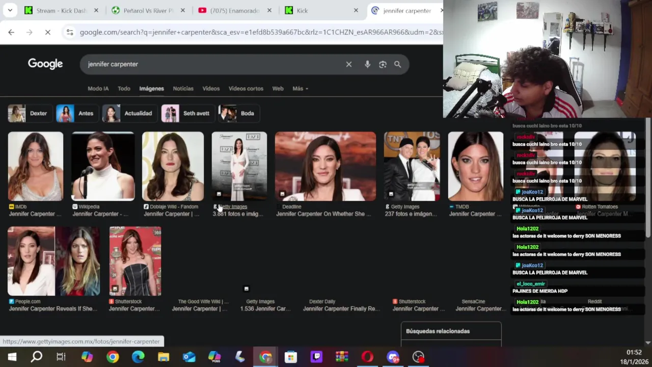Open the IMDb image thumbnail

[36, 166]
